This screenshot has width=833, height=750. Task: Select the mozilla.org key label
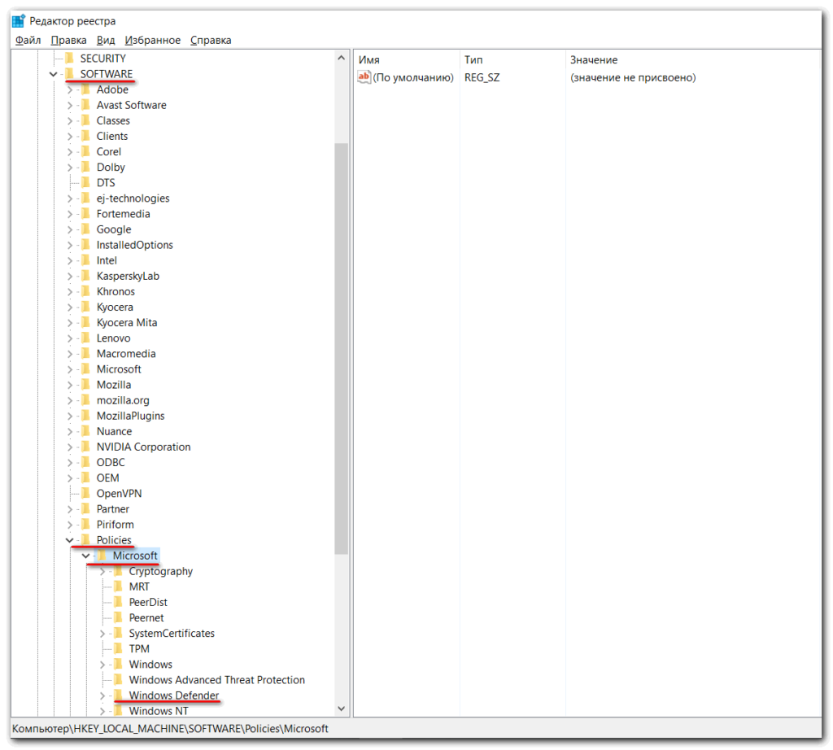pos(123,400)
